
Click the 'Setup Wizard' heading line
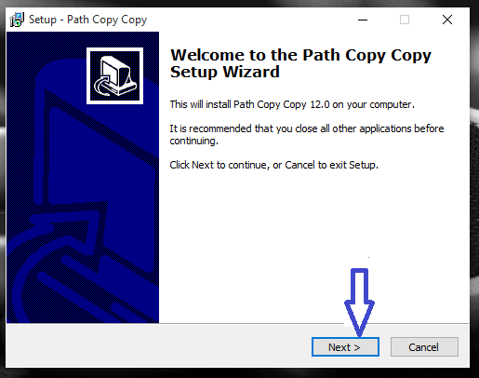tap(225, 72)
